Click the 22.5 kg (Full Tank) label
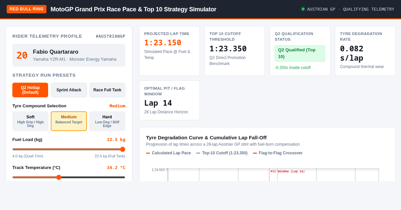401x210 pixels. [110, 156]
